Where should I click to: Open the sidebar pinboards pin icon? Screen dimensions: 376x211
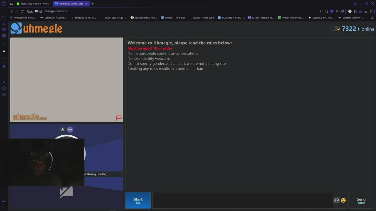[4, 81]
